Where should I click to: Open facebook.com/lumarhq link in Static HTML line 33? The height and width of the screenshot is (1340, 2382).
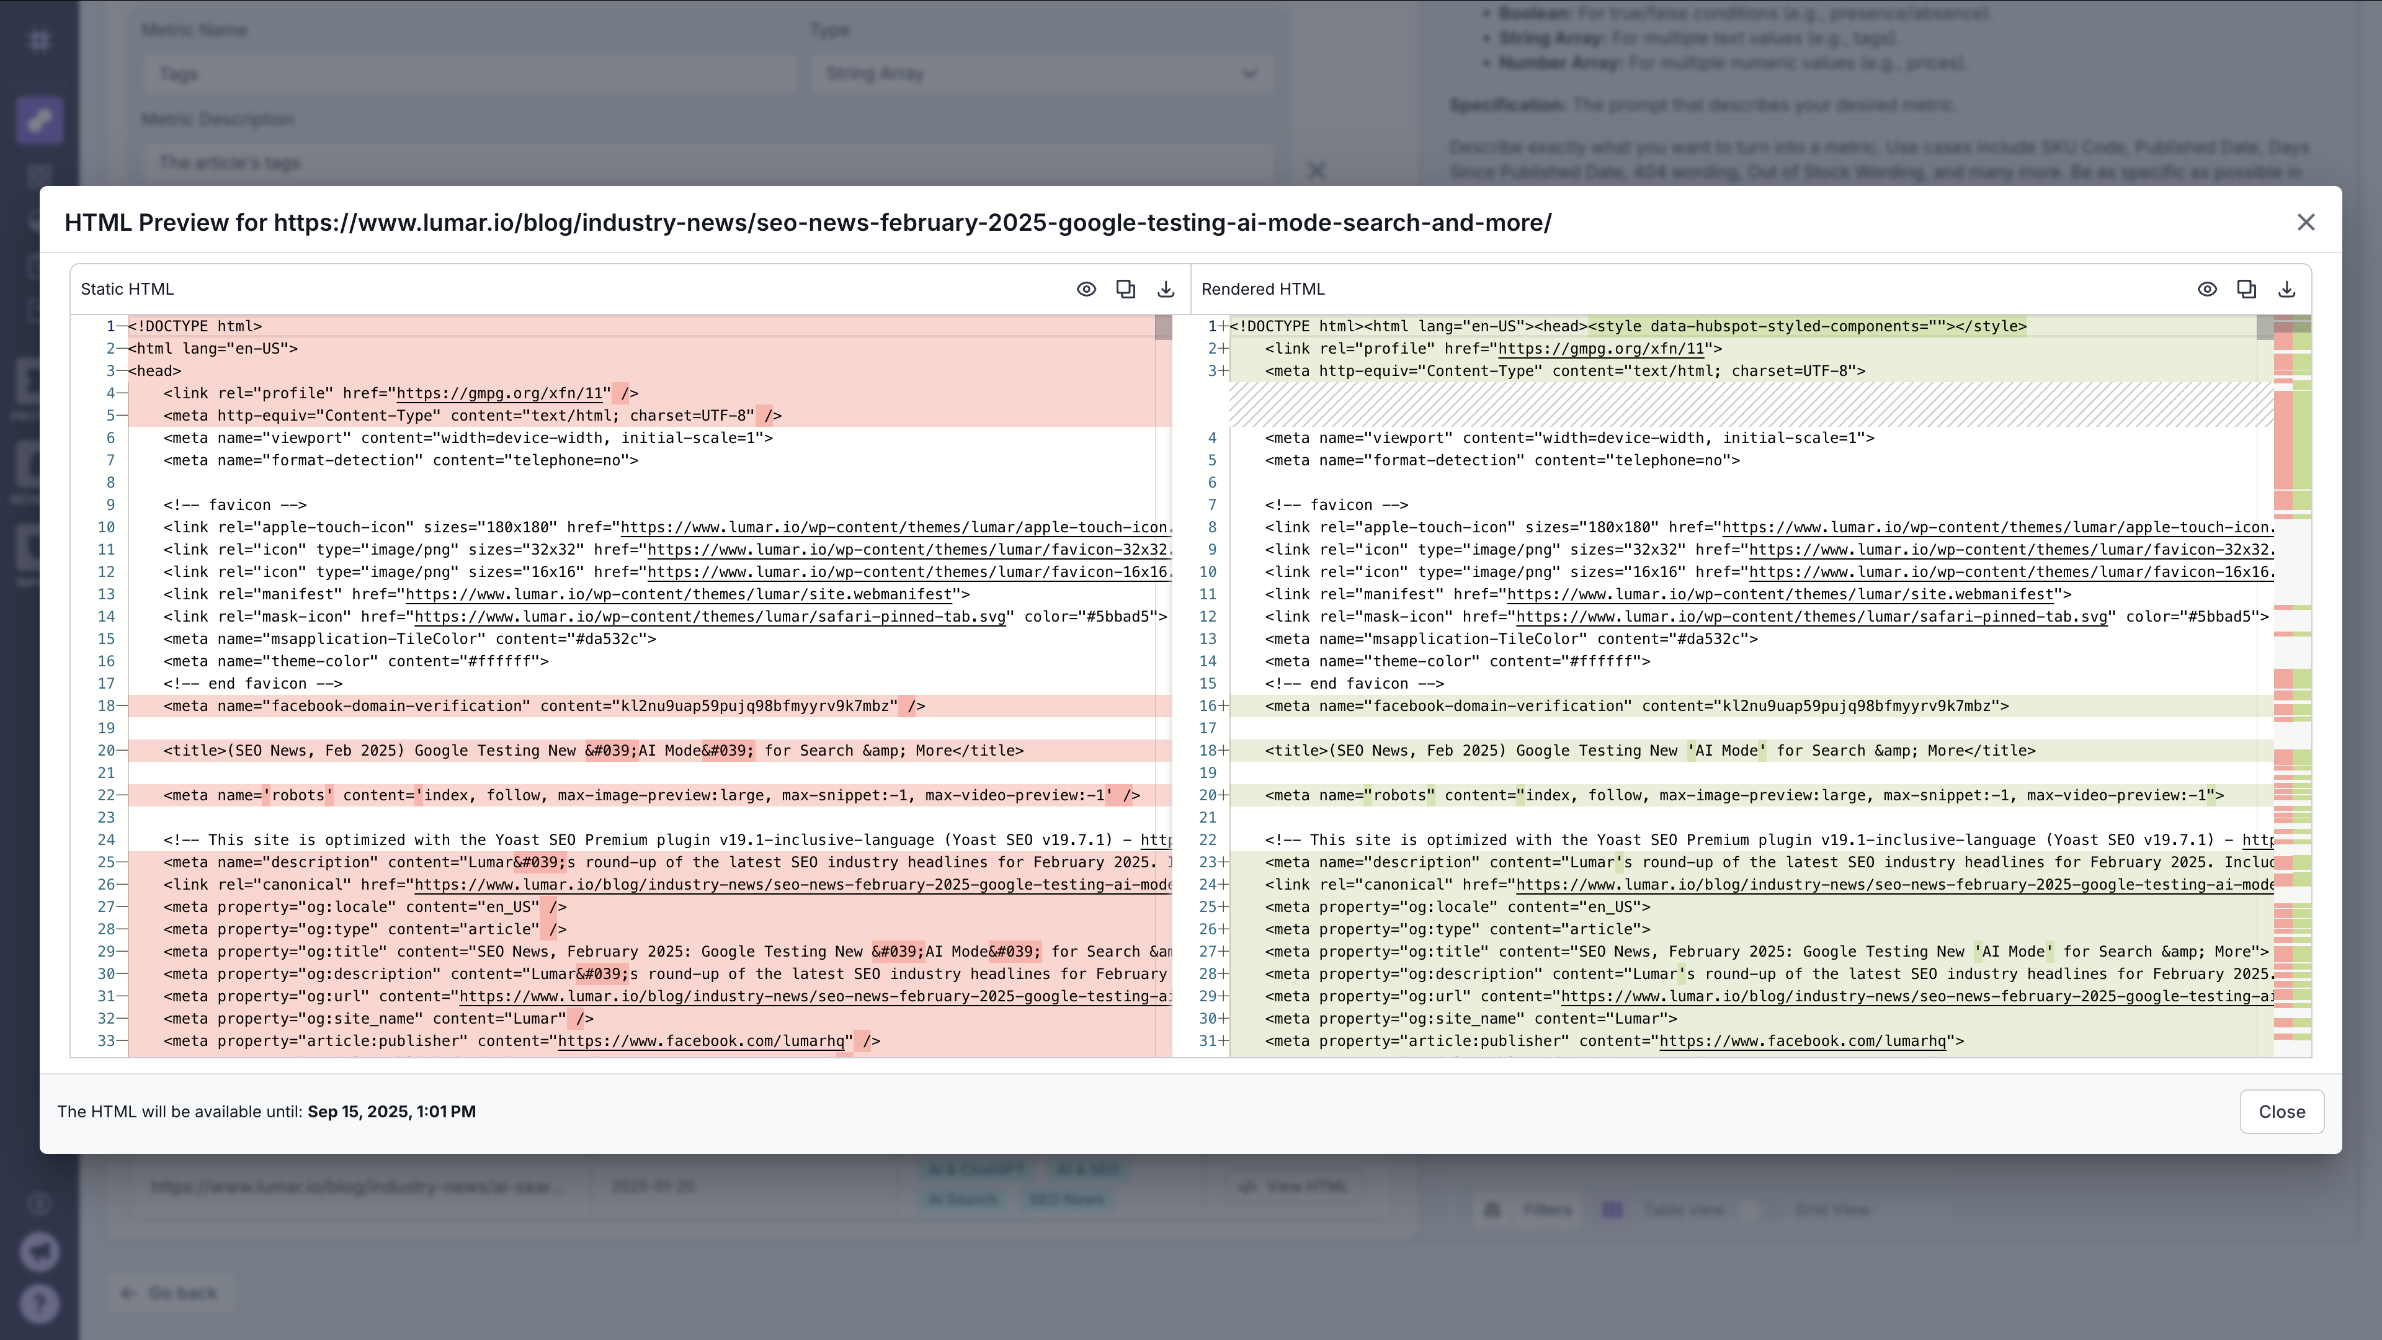click(701, 1040)
